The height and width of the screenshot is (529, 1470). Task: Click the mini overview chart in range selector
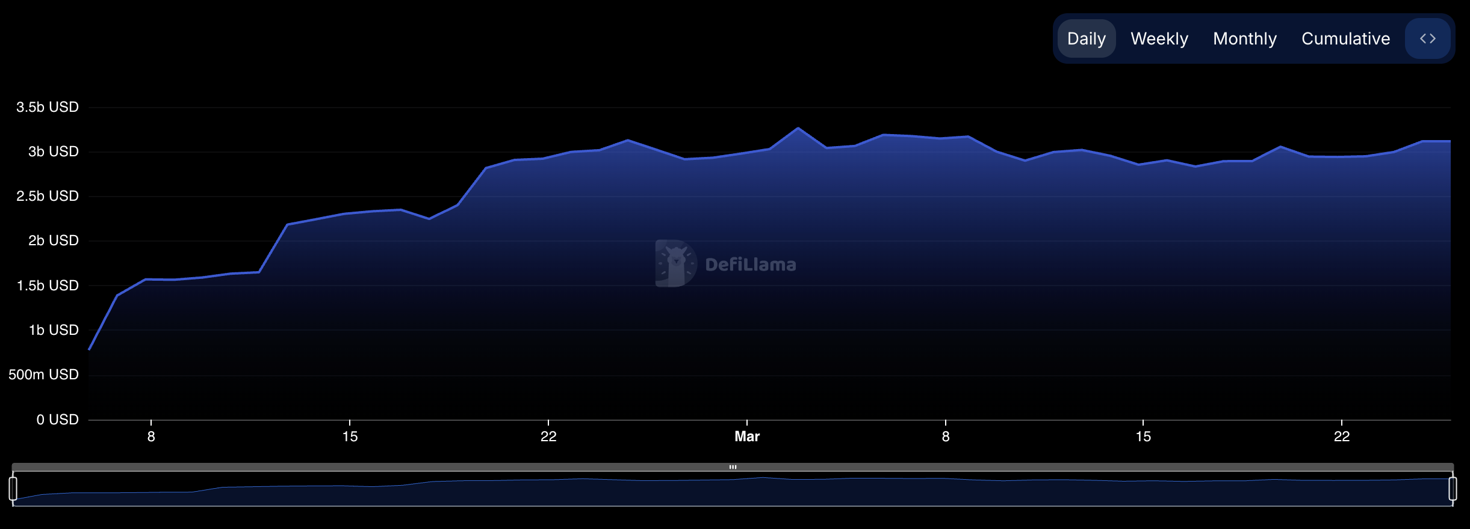point(733,489)
